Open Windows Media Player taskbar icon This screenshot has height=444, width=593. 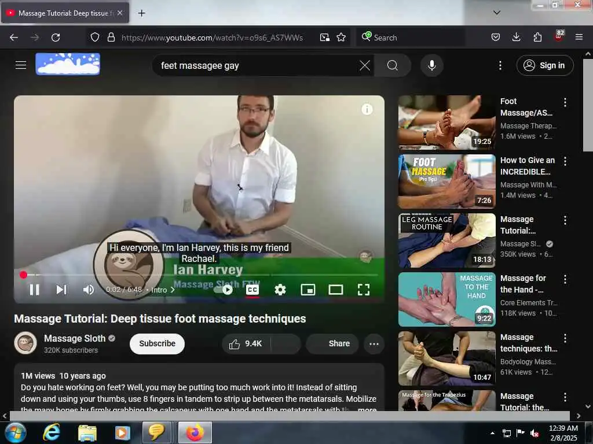click(122, 432)
